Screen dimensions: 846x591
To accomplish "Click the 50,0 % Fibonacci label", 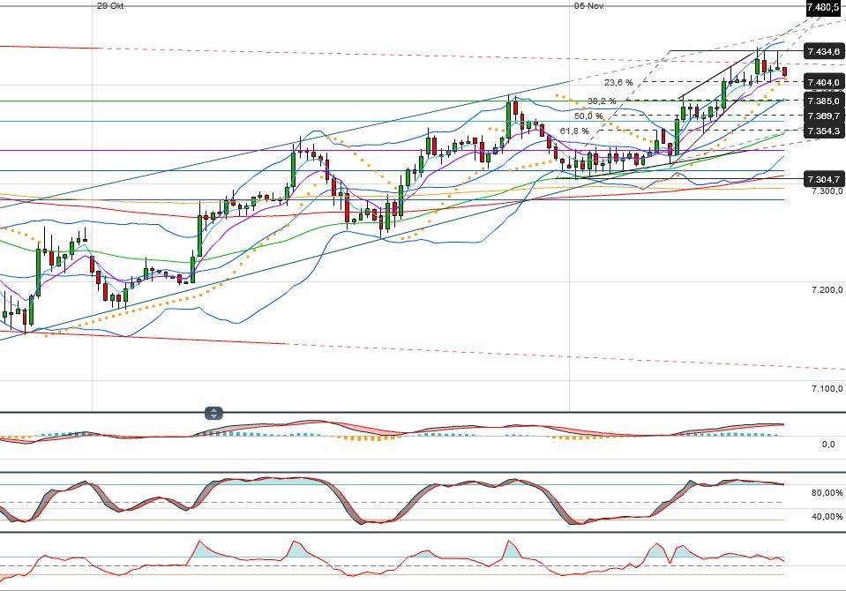I will (588, 116).
